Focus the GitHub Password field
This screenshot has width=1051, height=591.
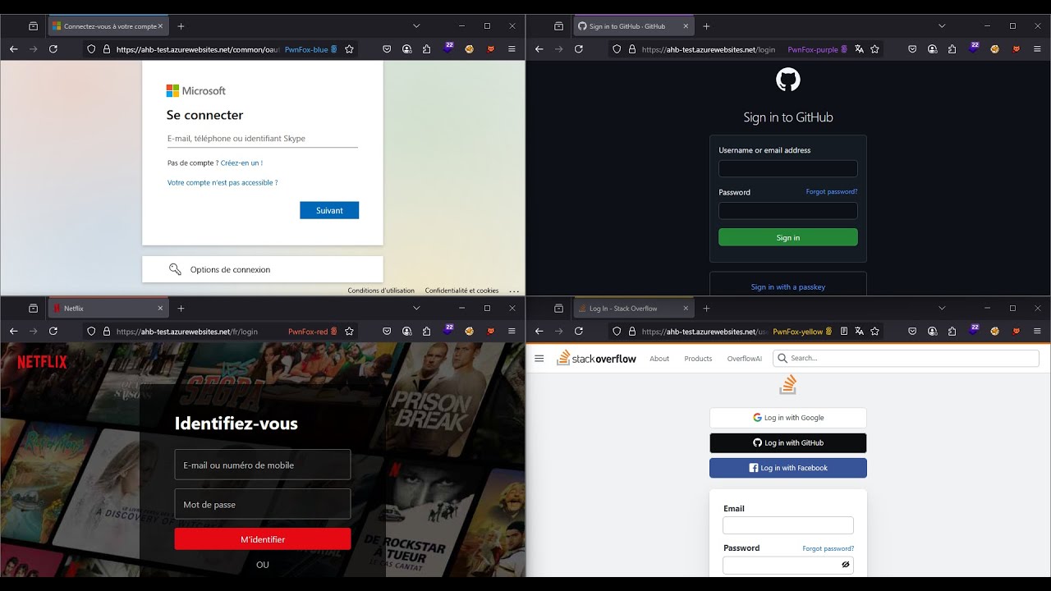pos(788,210)
